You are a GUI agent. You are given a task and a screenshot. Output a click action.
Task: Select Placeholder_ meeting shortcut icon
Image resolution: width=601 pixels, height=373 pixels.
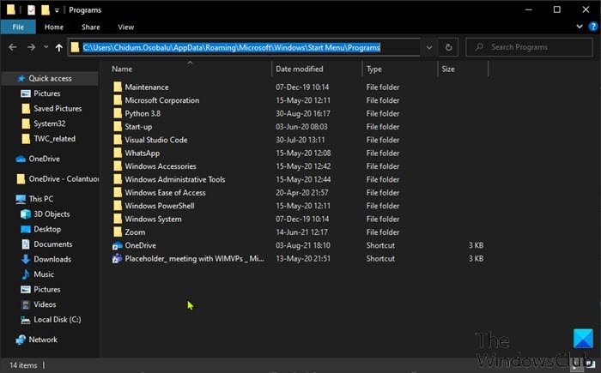click(118, 259)
